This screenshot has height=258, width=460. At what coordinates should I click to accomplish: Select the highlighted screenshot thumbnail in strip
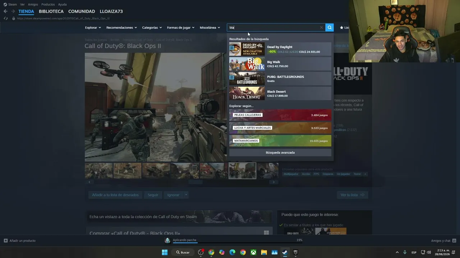243,171
